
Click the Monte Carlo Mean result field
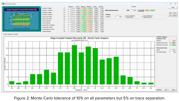[x=173, y=50]
